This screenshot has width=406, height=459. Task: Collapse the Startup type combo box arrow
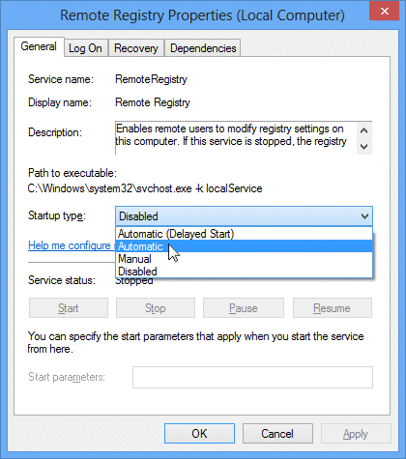[364, 216]
